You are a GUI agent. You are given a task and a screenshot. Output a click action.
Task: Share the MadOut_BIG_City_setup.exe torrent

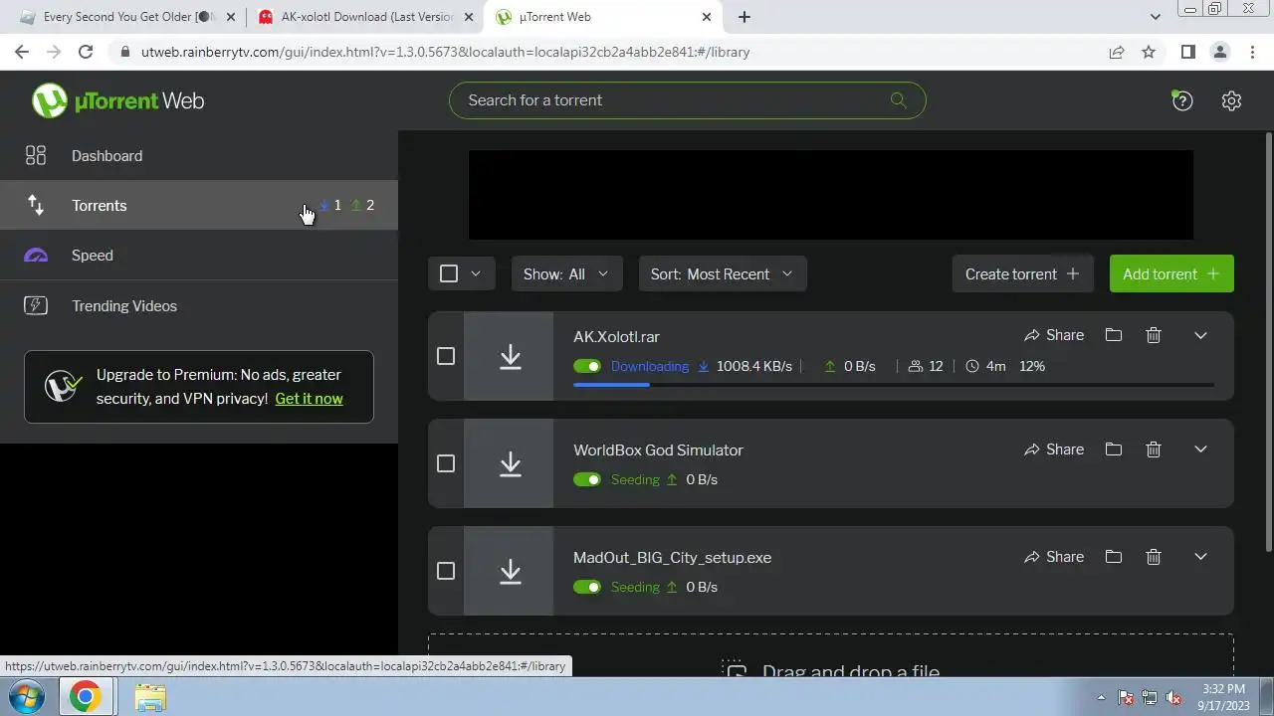point(1054,557)
